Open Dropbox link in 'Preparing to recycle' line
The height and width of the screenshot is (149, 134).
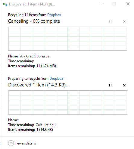tap(56, 79)
